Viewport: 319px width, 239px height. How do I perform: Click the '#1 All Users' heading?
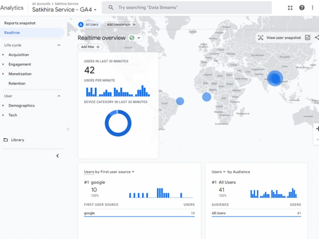[x=224, y=182]
